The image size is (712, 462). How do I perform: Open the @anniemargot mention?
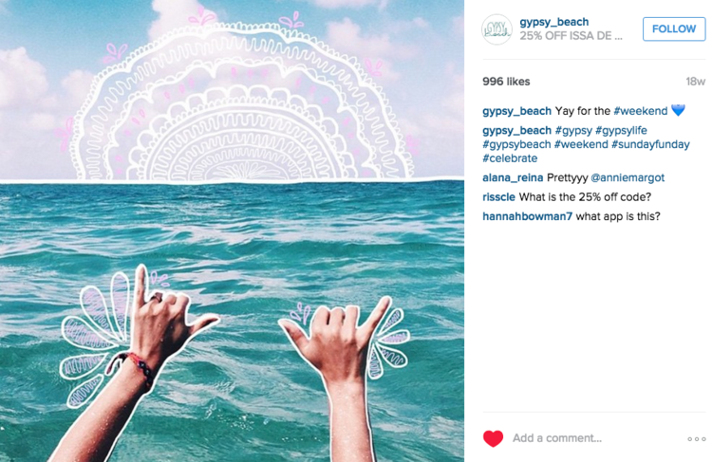click(628, 177)
